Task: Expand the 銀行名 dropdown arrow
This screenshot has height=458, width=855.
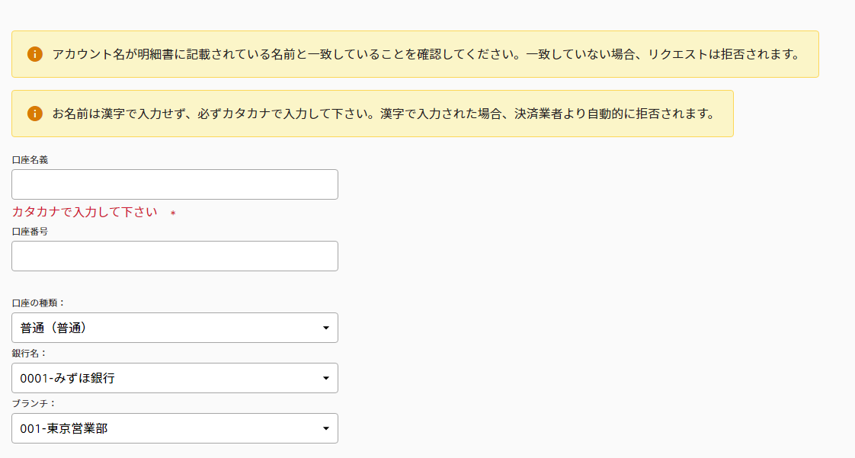Action: [326, 378]
